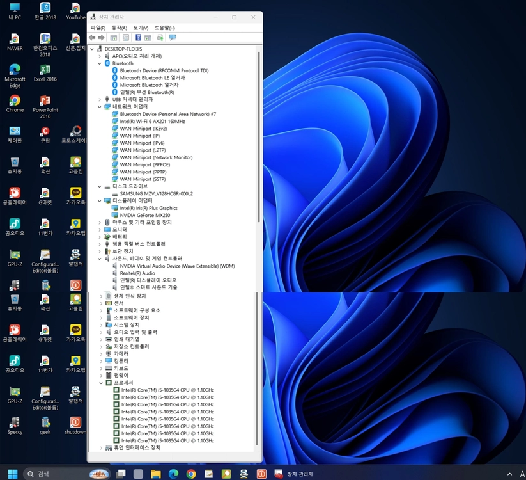This screenshot has height=480, width=526.
Task: Open the 보기(V) menu
Action: click(x=141, y=28)
